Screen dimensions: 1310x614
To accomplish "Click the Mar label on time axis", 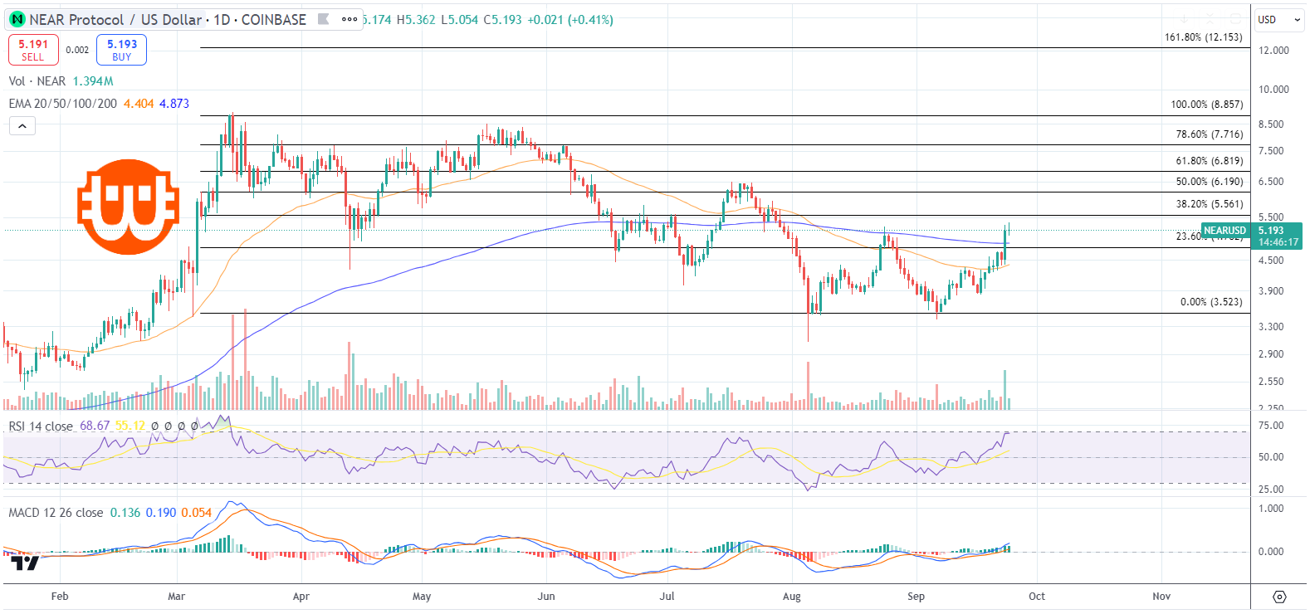I will pyautogui.click(x=176, y=597).
